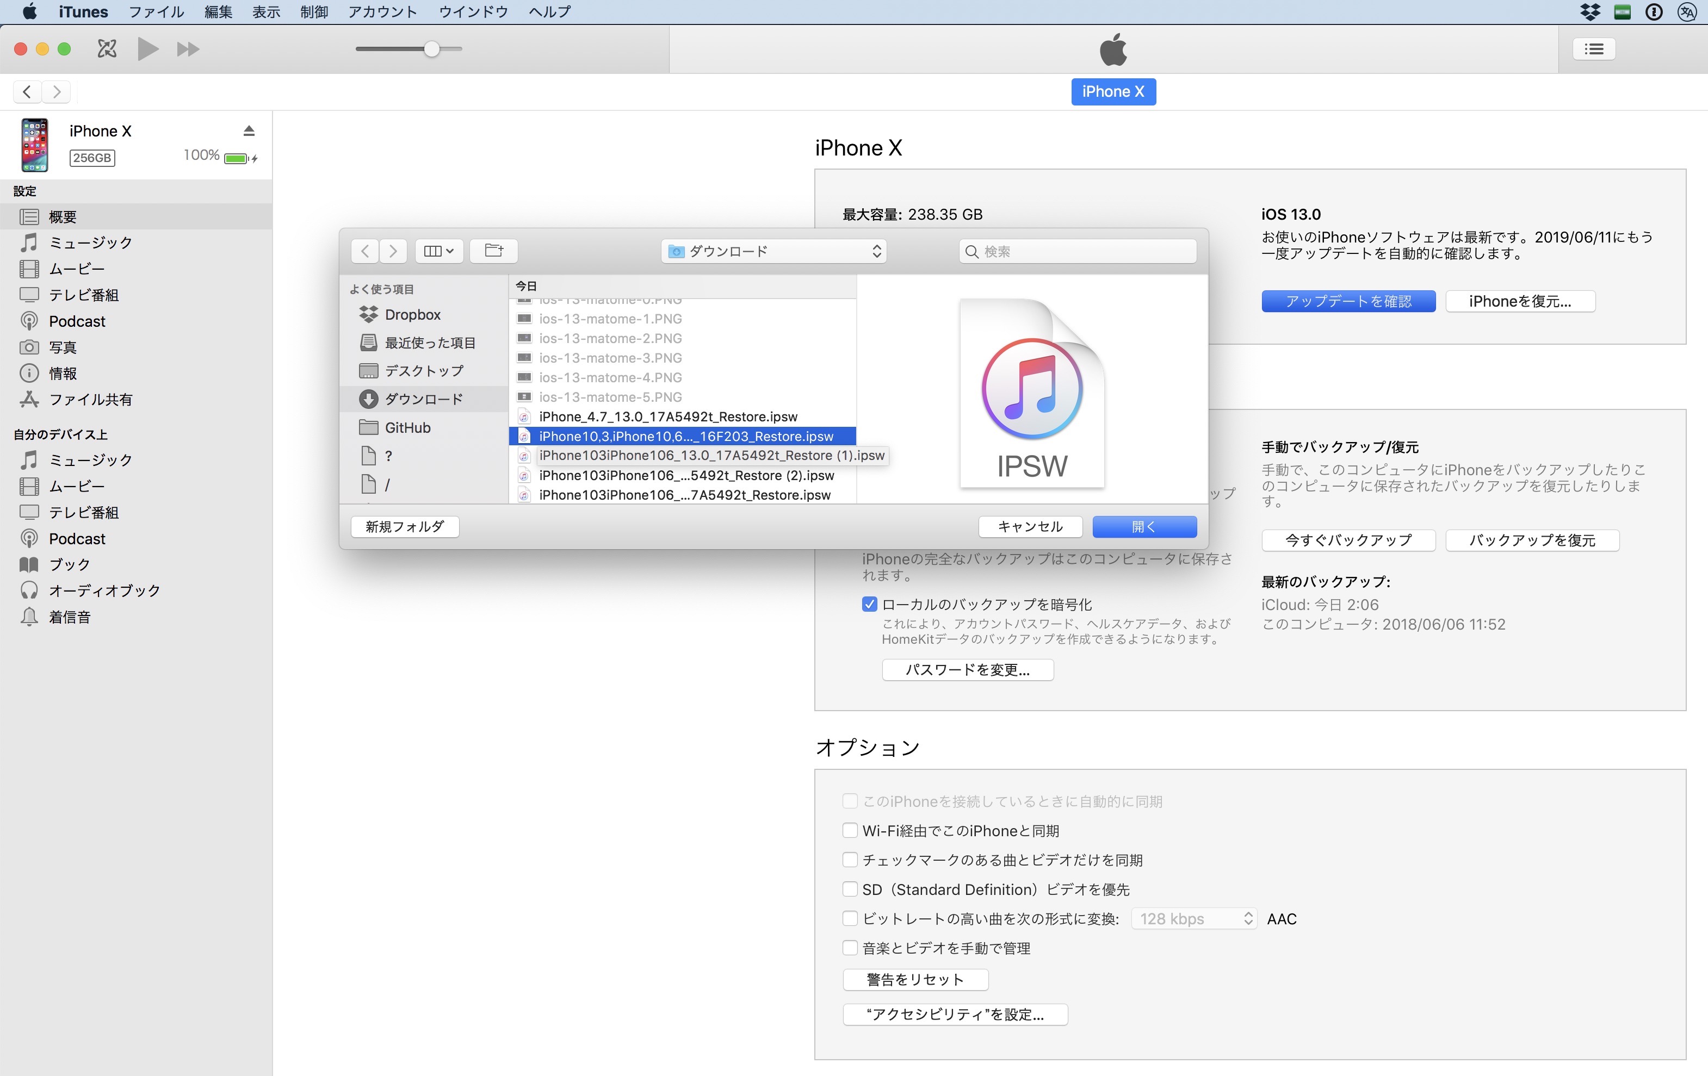Image resolution: width=1708 pixels, height=1076 pixels.
Task: Click the Dropbox icon in the menu bar
Action: click(1591, 12)
